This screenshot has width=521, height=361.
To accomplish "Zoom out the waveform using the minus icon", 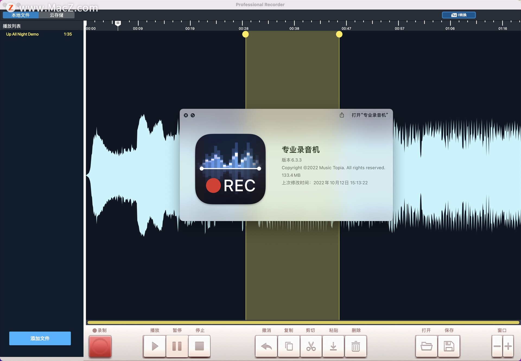I will click(x=497, y=346).
